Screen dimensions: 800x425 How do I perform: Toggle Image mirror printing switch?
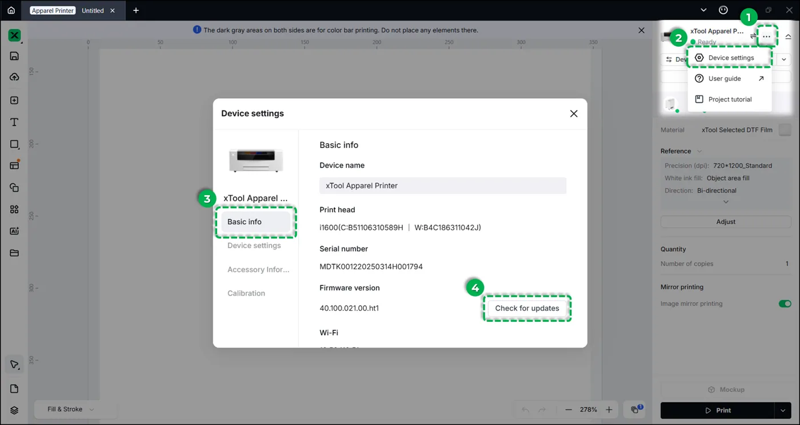pos(785,303)
